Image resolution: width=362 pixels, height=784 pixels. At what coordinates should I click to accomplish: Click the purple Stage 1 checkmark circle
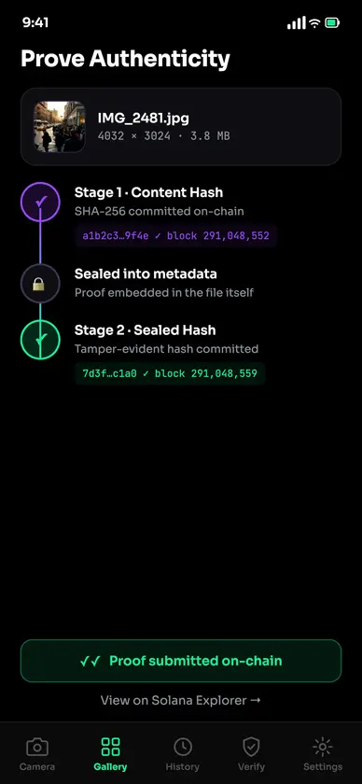pos(40,202)
